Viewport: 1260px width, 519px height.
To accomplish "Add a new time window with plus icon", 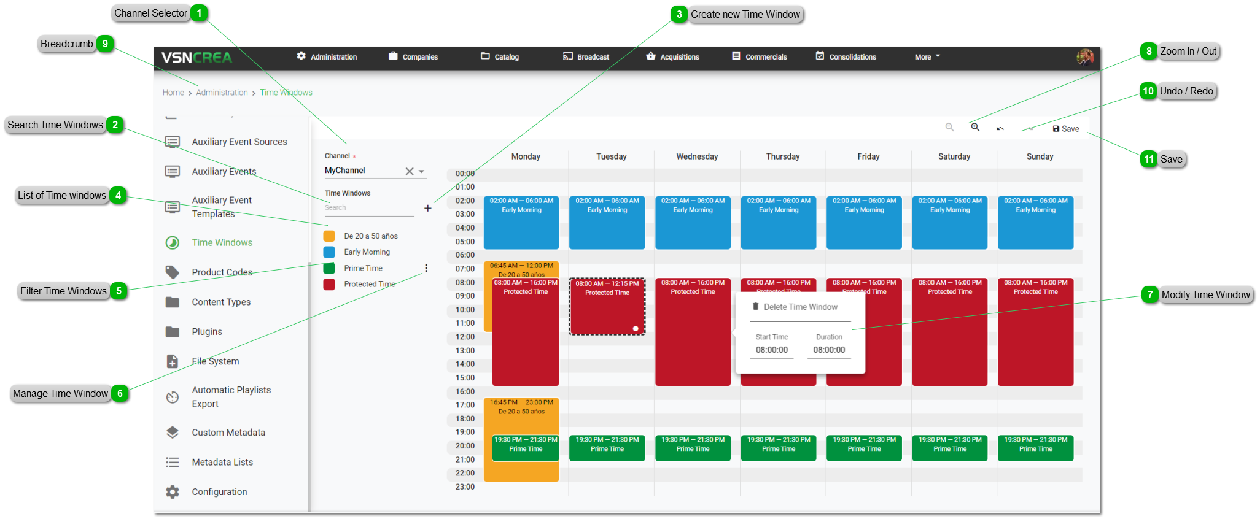I will coord(428,208).
